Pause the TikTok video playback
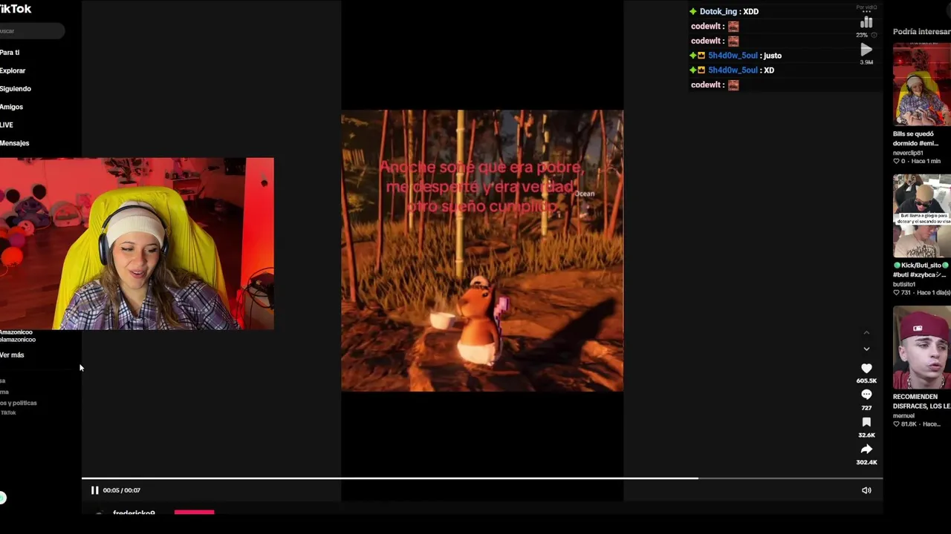Image resolution: width=951 pixels, height=534 pixels. point(94,490)
